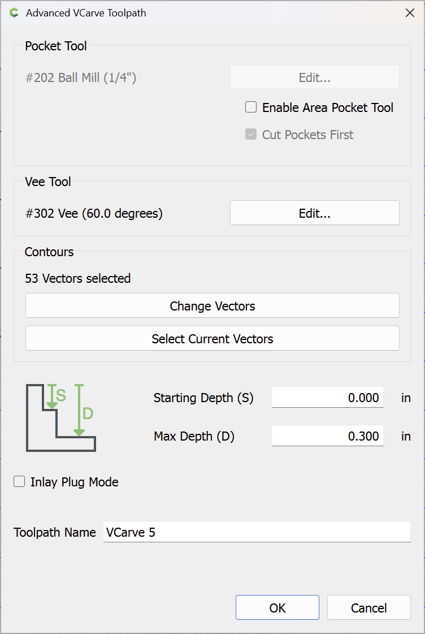Cancel the VCarve toolpath dialog
This screenshot has width=425, height=634.
click(x=369, y=607)
